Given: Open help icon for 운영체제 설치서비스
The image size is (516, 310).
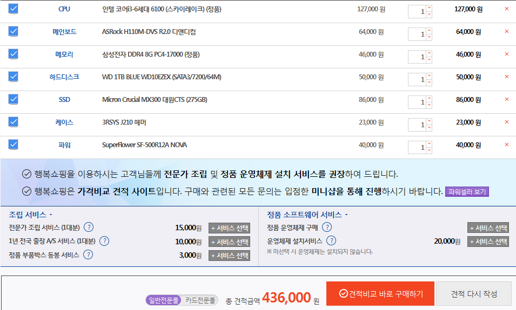Looking at the screenshot, I should [332, 241].
